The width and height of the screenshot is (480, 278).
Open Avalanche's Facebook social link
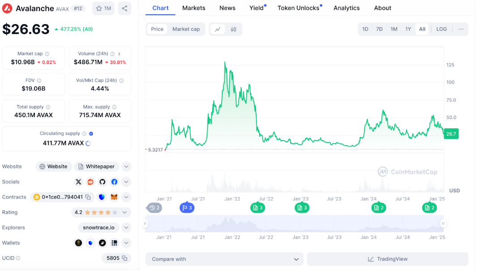point(114,182)
